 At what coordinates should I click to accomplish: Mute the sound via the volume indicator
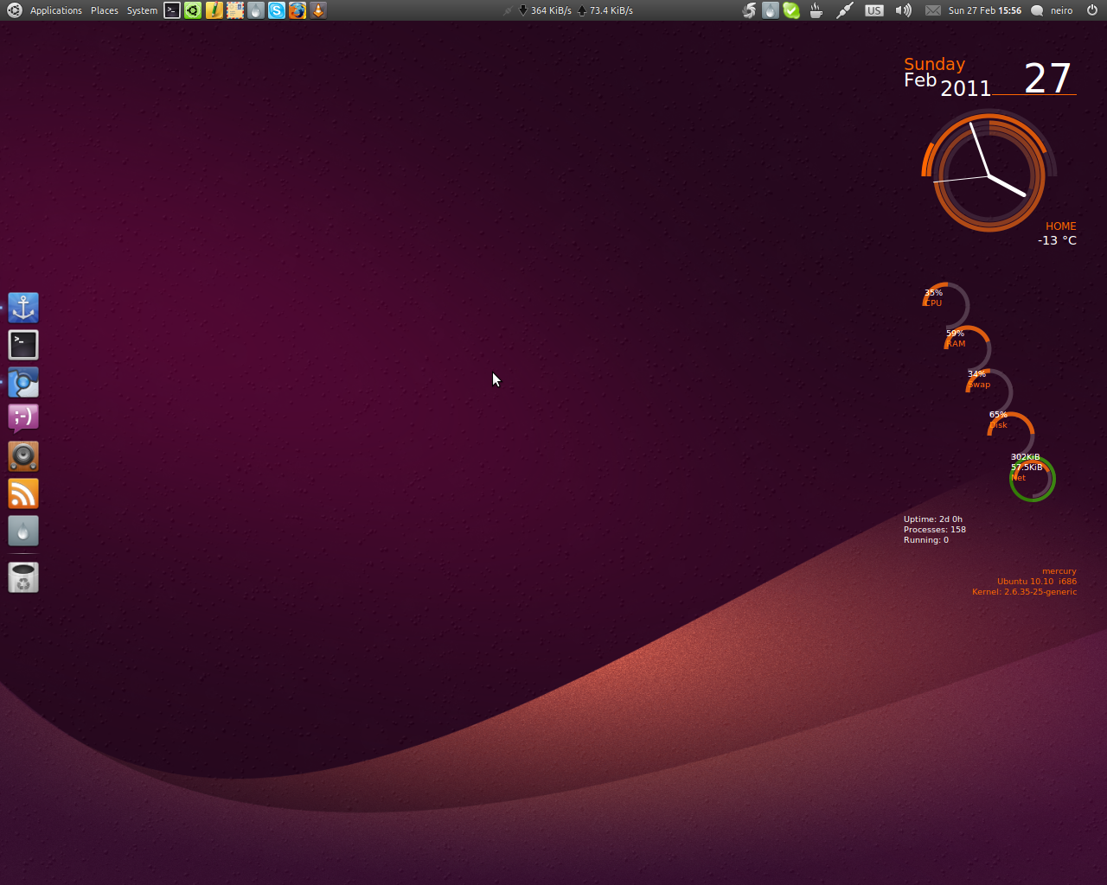pyautogui.click(x=902, y=10)
